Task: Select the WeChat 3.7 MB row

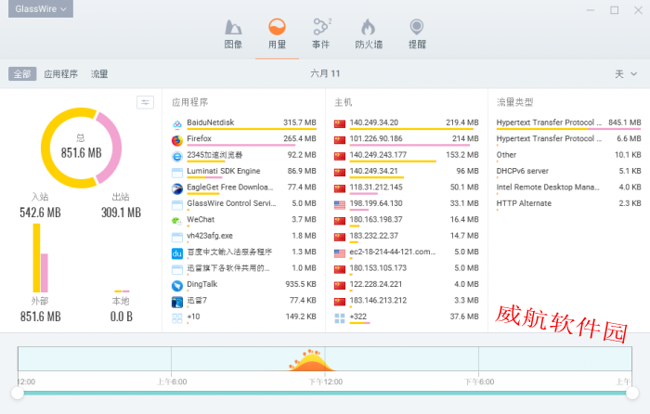Action: pos(244,221)
